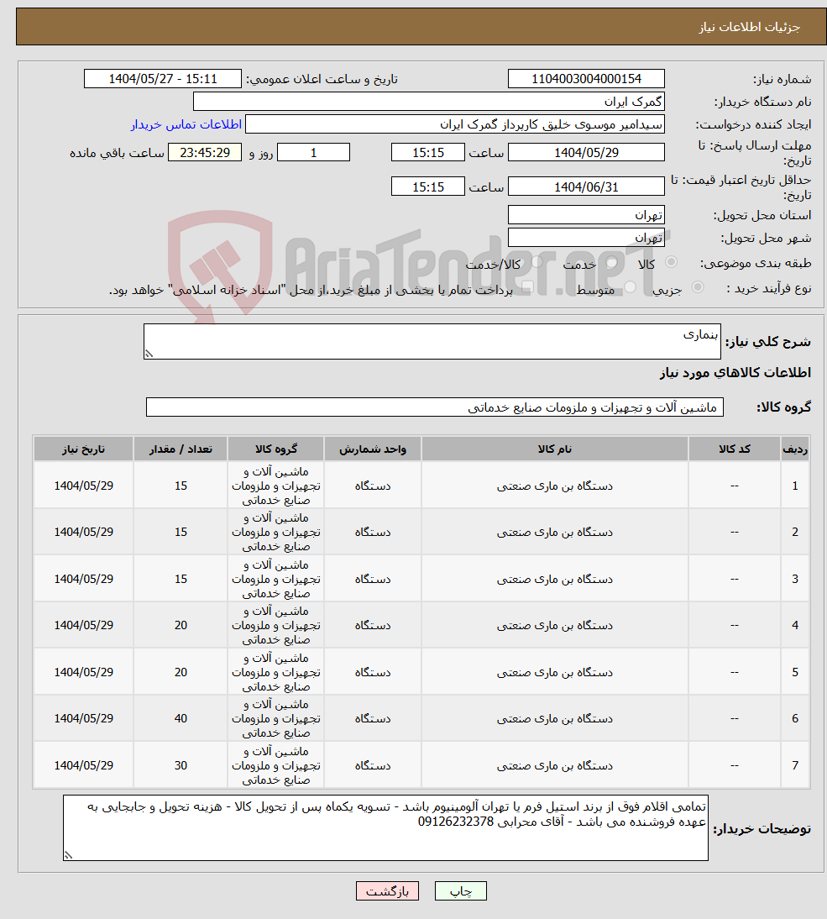
Task: Click the تعداد / مقدار column header
Action: click(181, 449)
